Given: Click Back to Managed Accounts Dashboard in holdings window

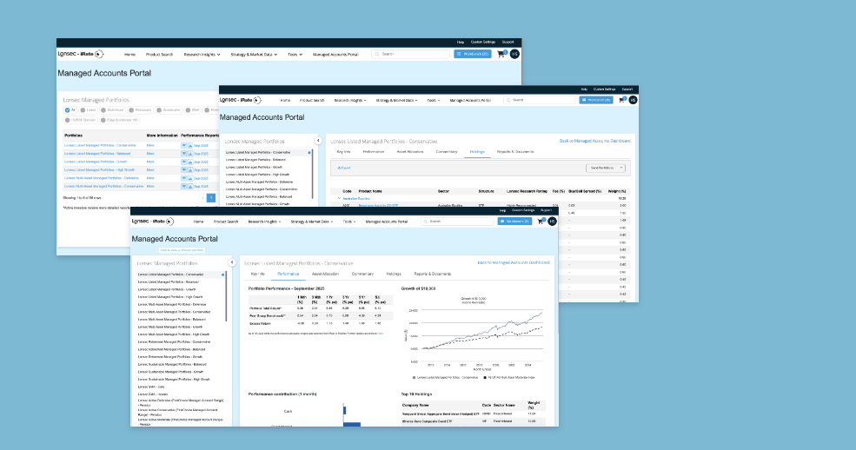Looking at the screenshot, I should (595, 141).
